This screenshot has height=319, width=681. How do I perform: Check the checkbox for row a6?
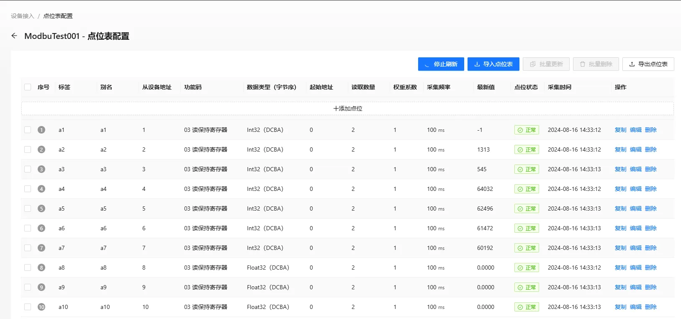(28, 228)
